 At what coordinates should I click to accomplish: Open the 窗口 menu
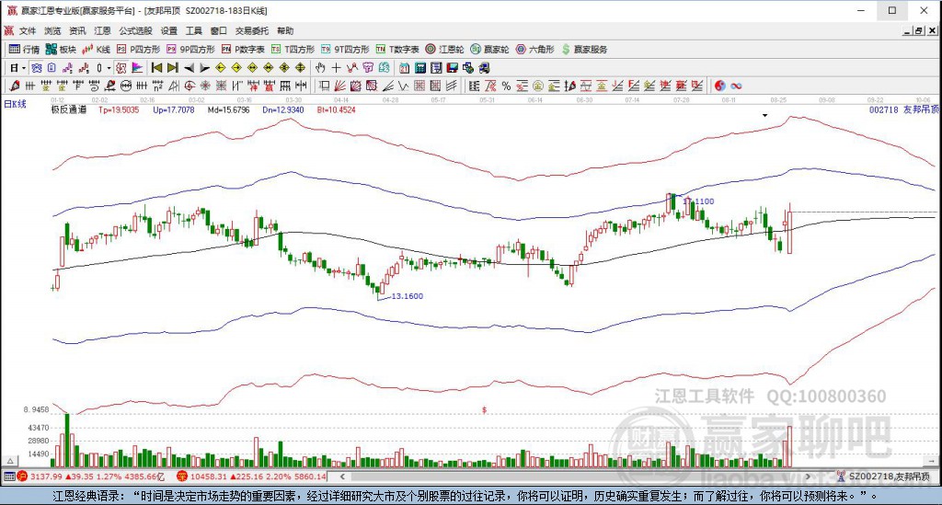pos(219,30)
